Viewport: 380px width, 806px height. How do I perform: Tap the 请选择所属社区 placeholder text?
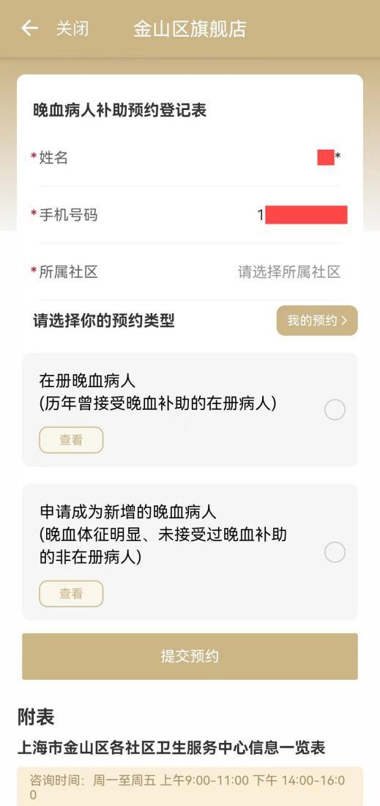(x=289, y=272)
